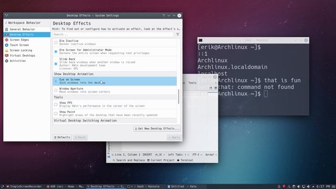Open Search and Replace panel in Kate
The width and height of the screenshot is (336, 189).
tap(129, 160)
